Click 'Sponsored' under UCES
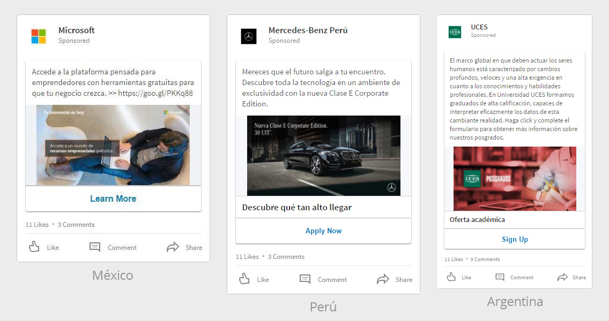Viewport: 609px width, 321px height. pos(483,35)
